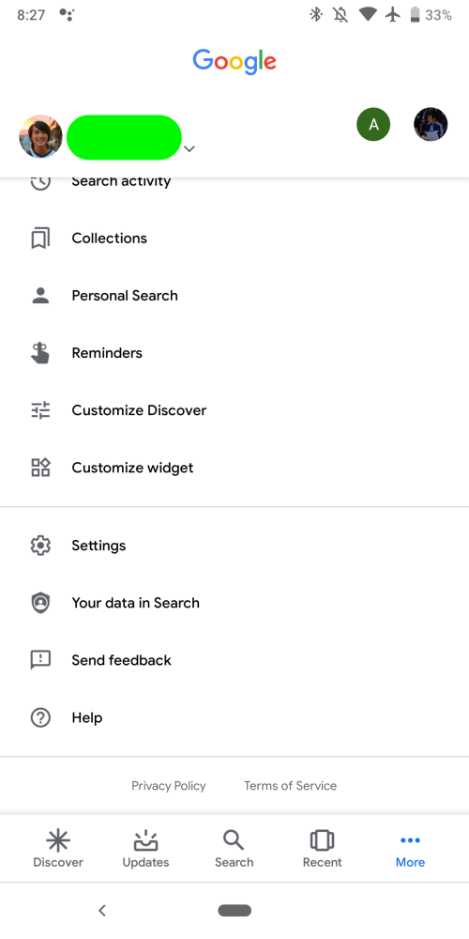Tap the Android back navigation arrow
Screen dimensions: 469x939
point(101,911)
